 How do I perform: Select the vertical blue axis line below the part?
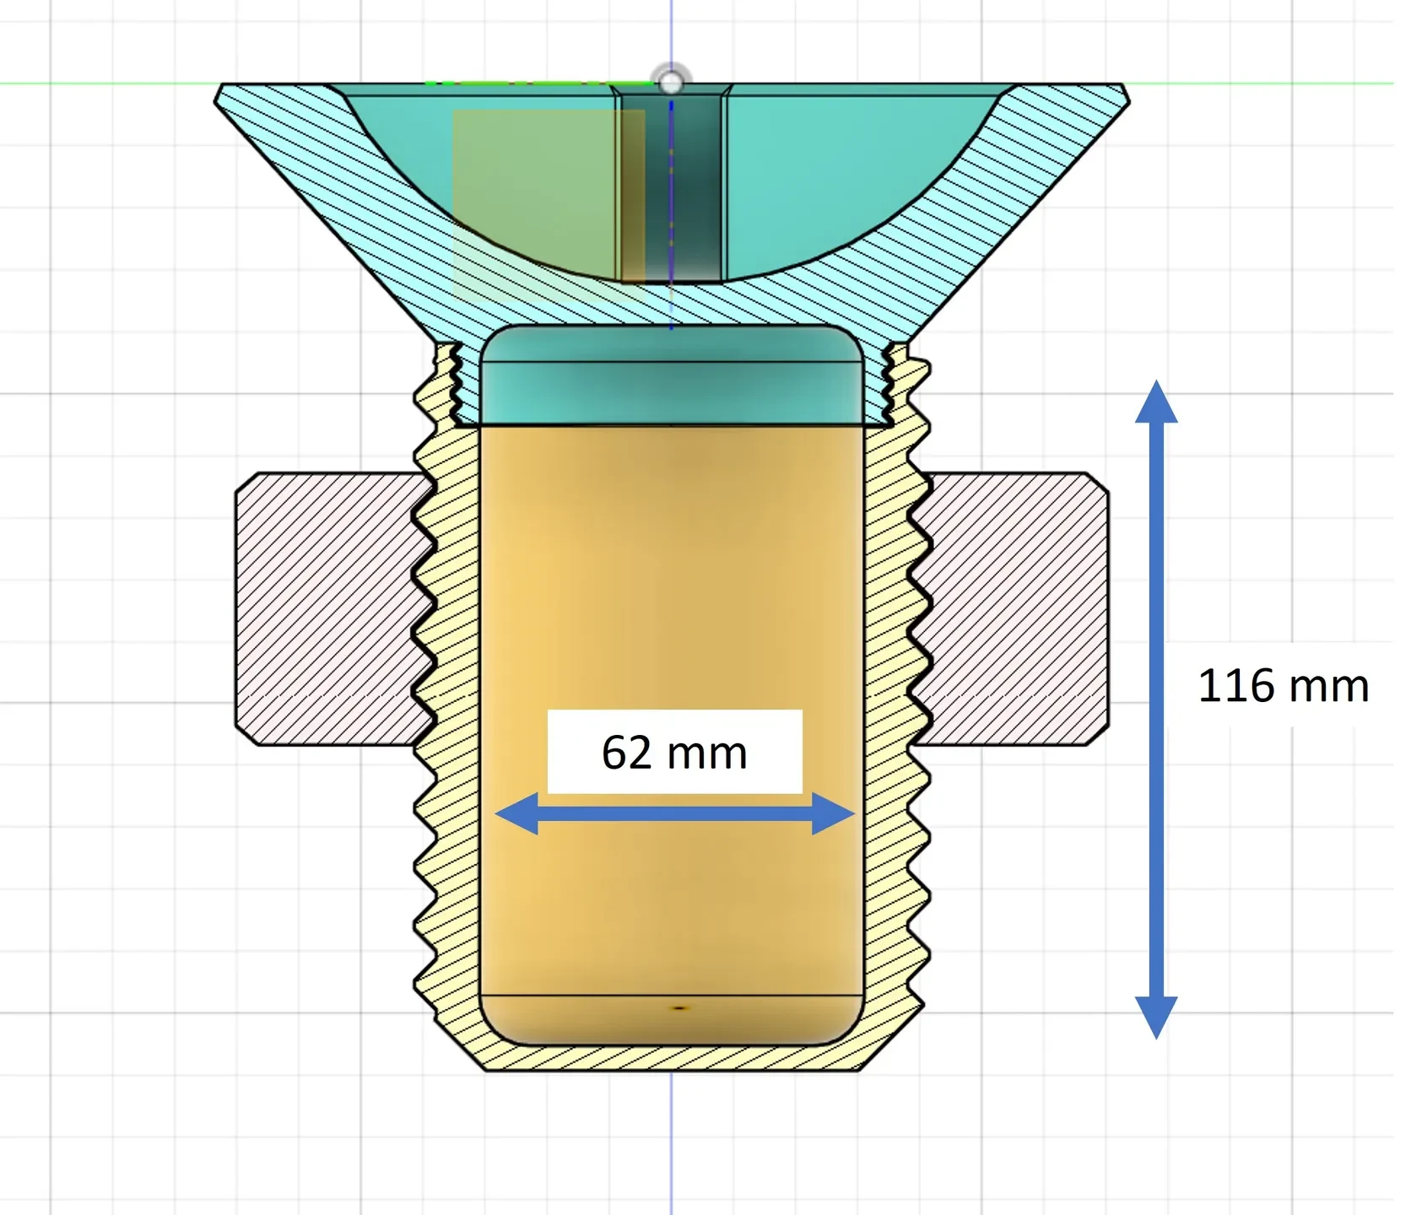[672, 1143]
